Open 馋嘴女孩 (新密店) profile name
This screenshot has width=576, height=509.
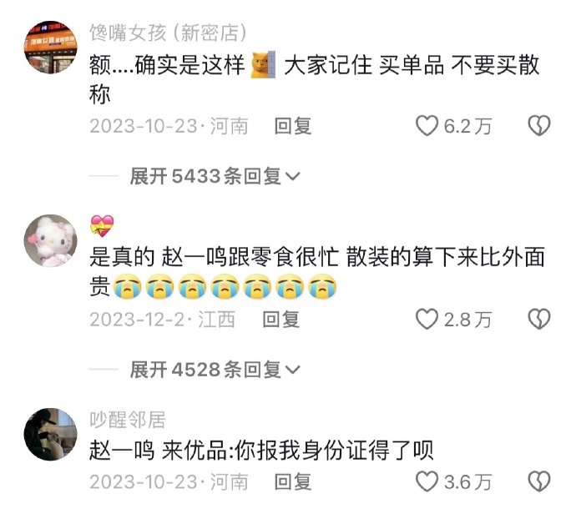coord(168,33)
